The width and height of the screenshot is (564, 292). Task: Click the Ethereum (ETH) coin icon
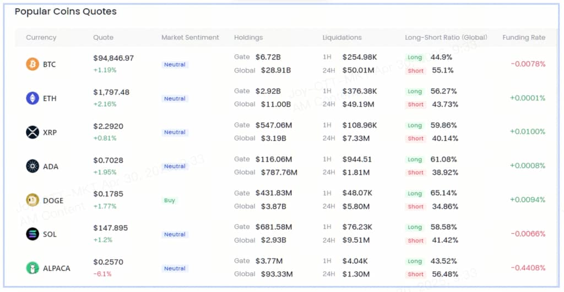[x=32, y=98]
